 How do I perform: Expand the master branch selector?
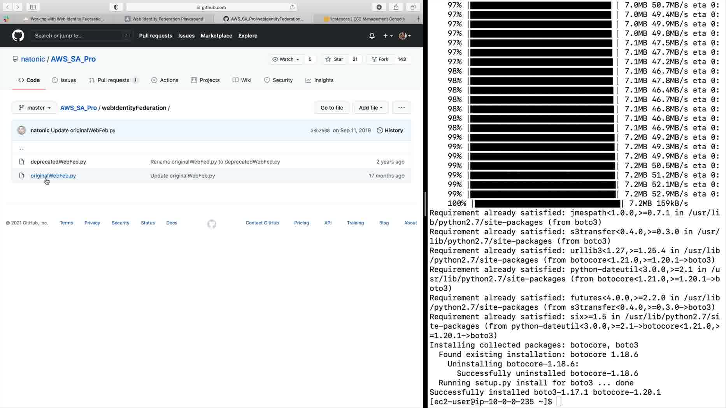coord(35,108)
